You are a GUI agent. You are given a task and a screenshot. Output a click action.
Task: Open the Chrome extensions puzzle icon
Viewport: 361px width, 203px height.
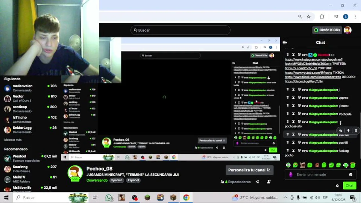coord(322,17)
